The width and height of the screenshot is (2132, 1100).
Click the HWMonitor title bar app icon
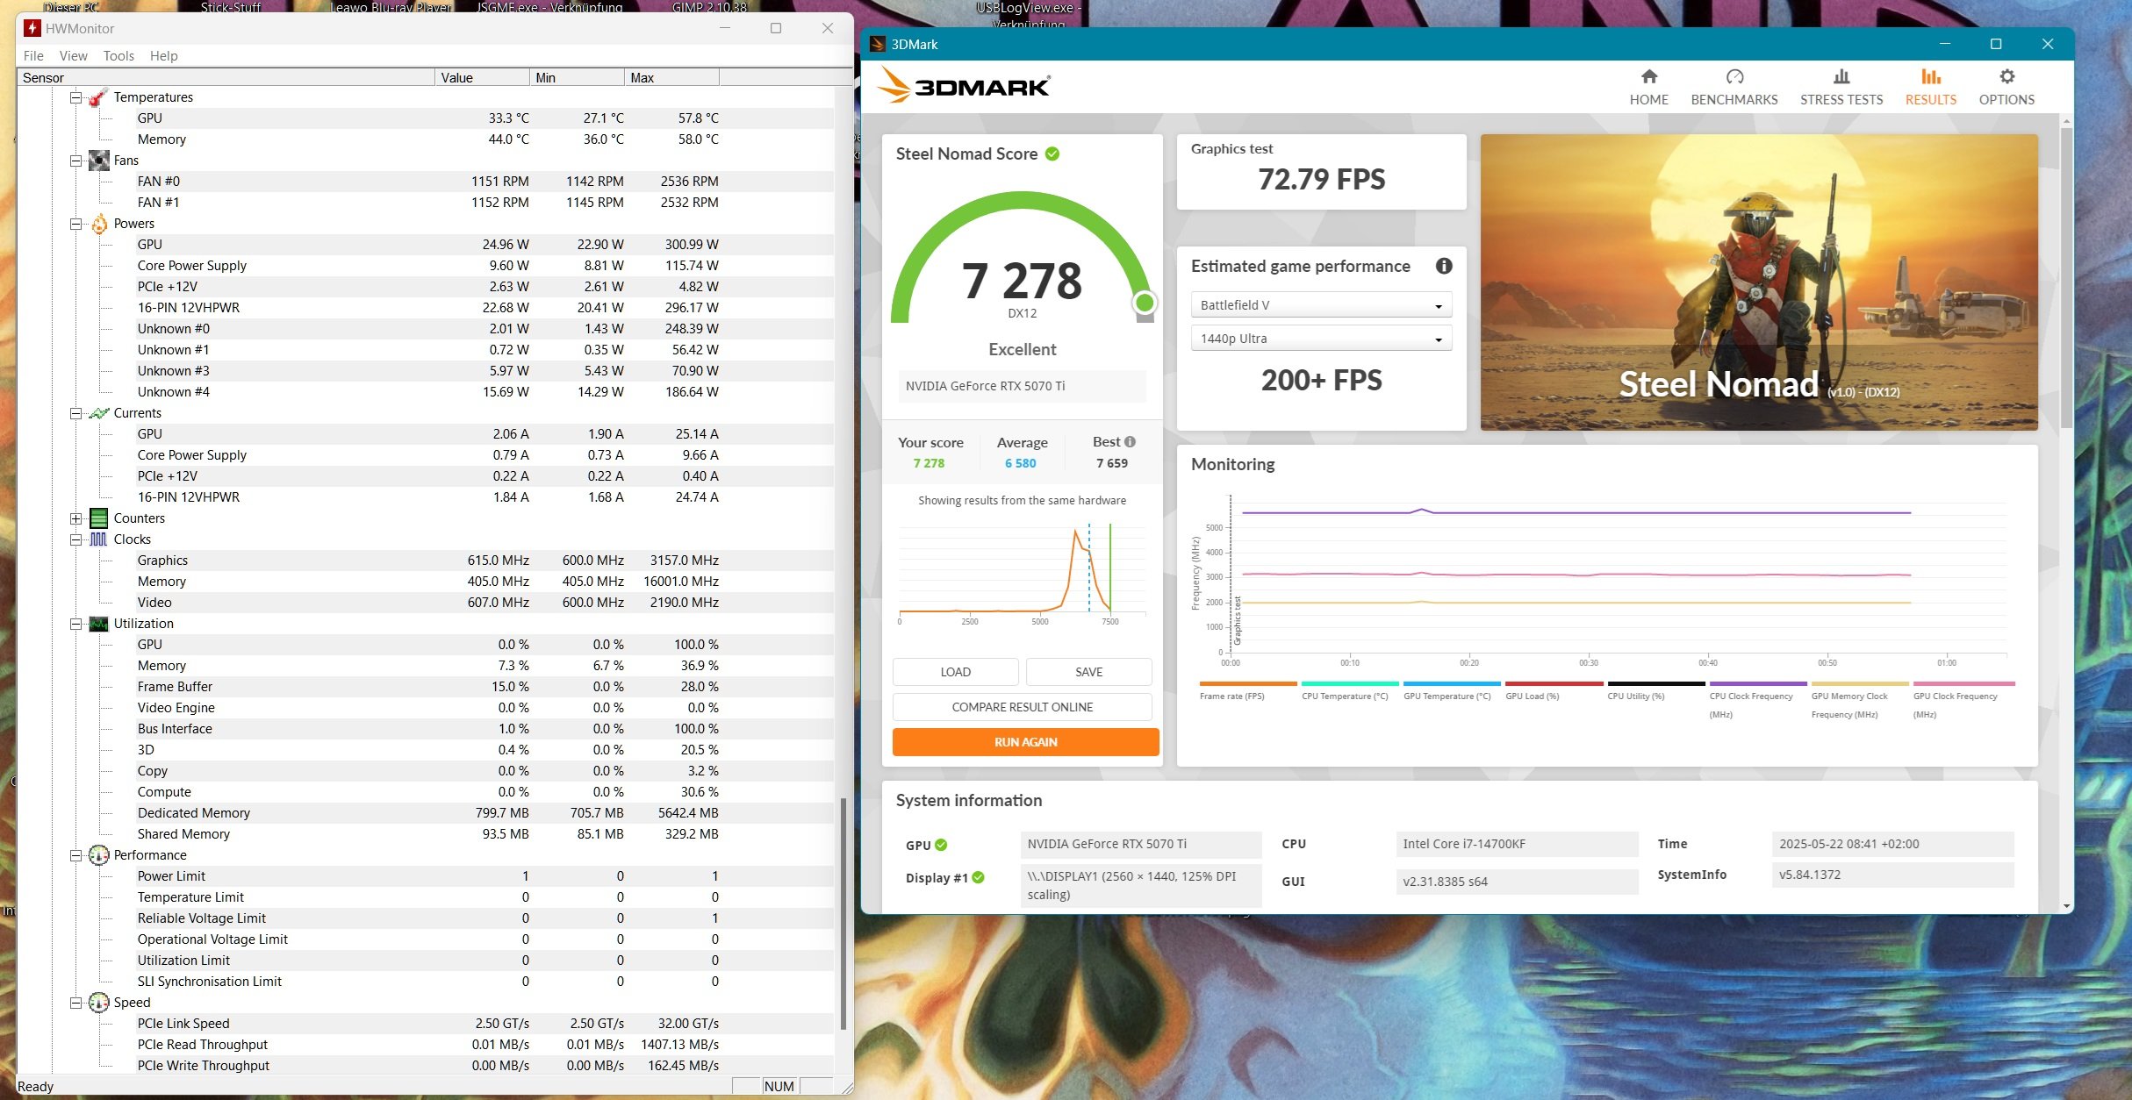(x=32, y=28)
